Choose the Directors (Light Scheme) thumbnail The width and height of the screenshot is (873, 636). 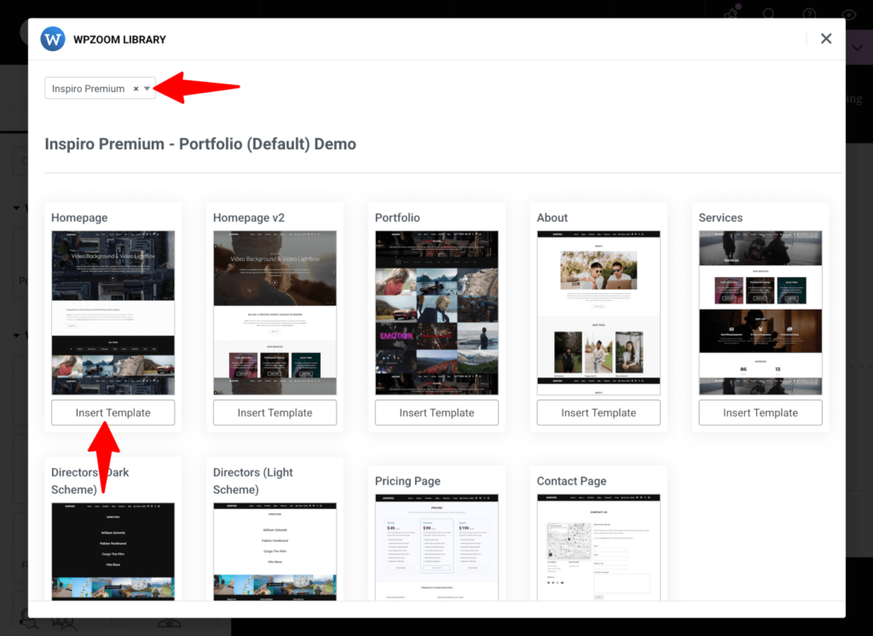tap(275, 551)
